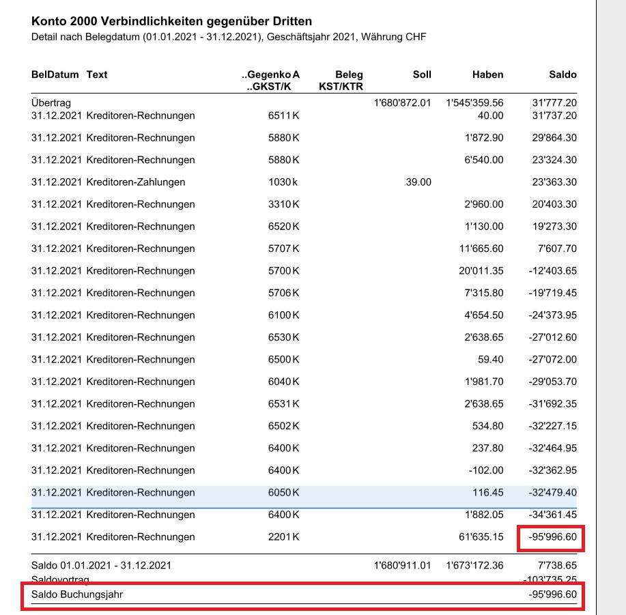Click the subtitle Detail nach Belegdatum line
The image size is (626, 615).
229,37
